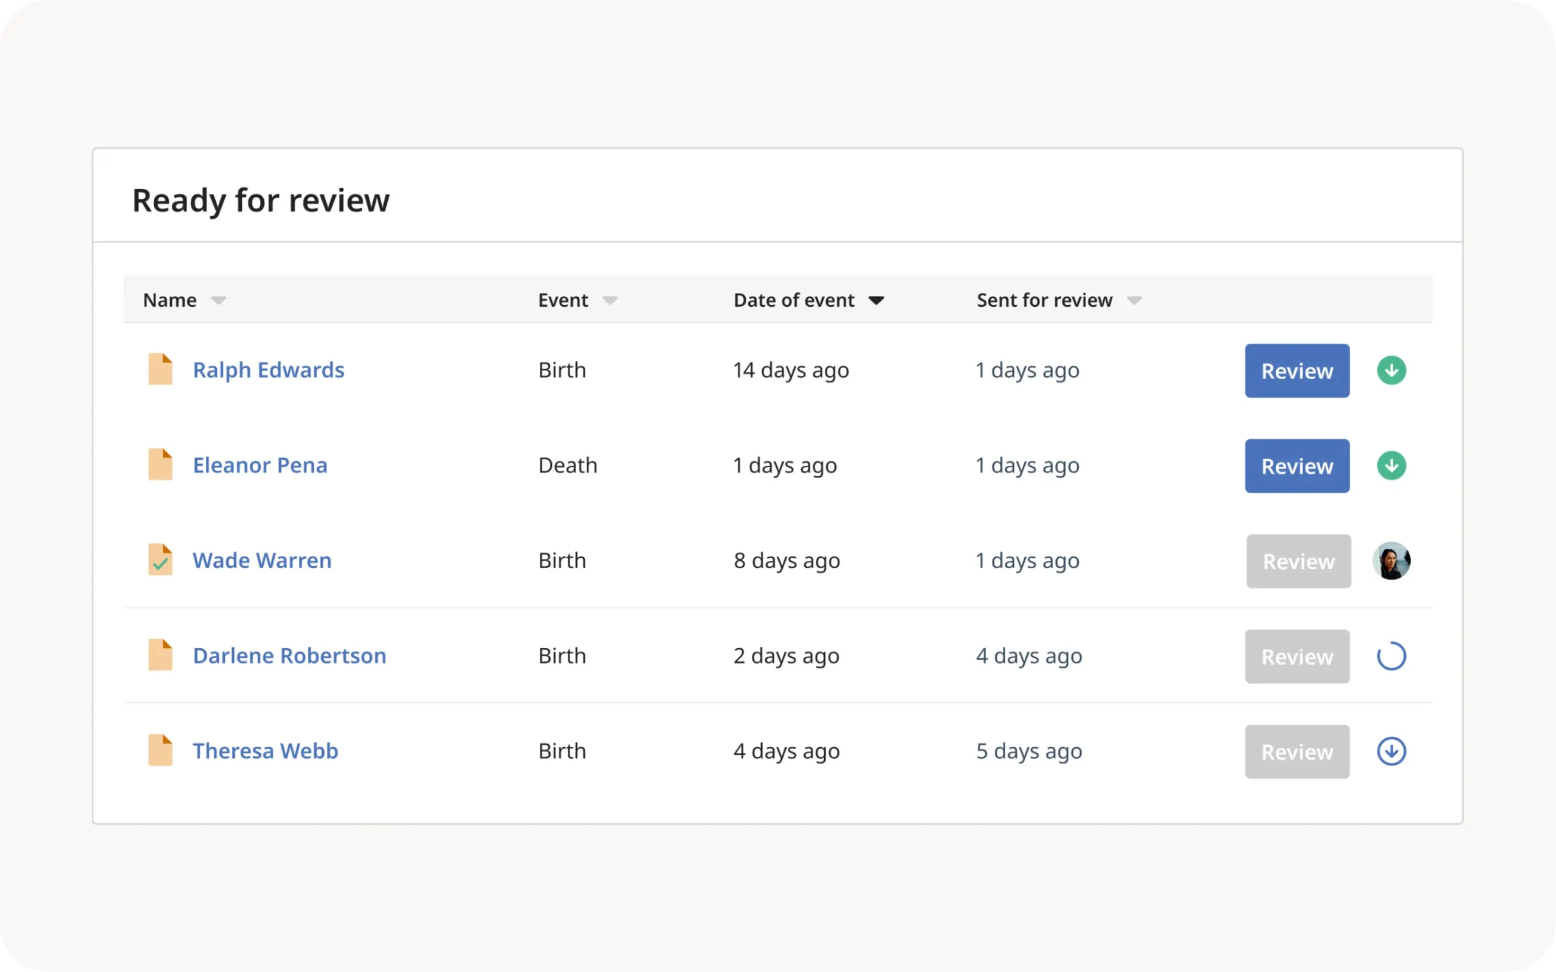Click green download icon for Eleanor Pena
The image size is (1556, 972).
click(x=1391, y=465)
